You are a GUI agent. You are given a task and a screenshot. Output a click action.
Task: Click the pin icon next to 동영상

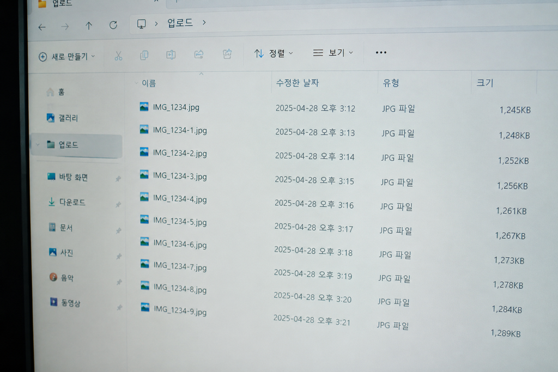click(119, 307)
